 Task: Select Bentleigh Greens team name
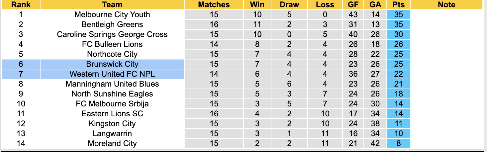tap(112, 24)
